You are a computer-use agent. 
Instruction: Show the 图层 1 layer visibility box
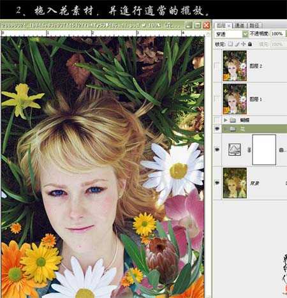[217, 99]
